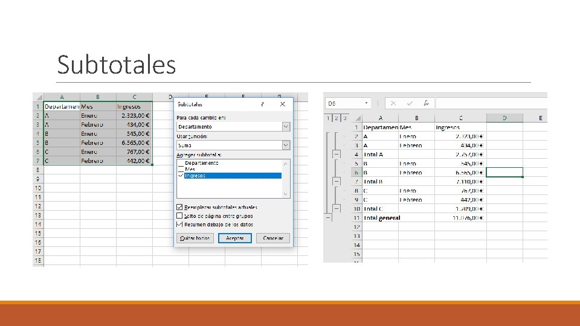Check Departamento in 'Agregar subtotal a' list
The width and height of the screenshot is (580, 326).
coord(181,163)
